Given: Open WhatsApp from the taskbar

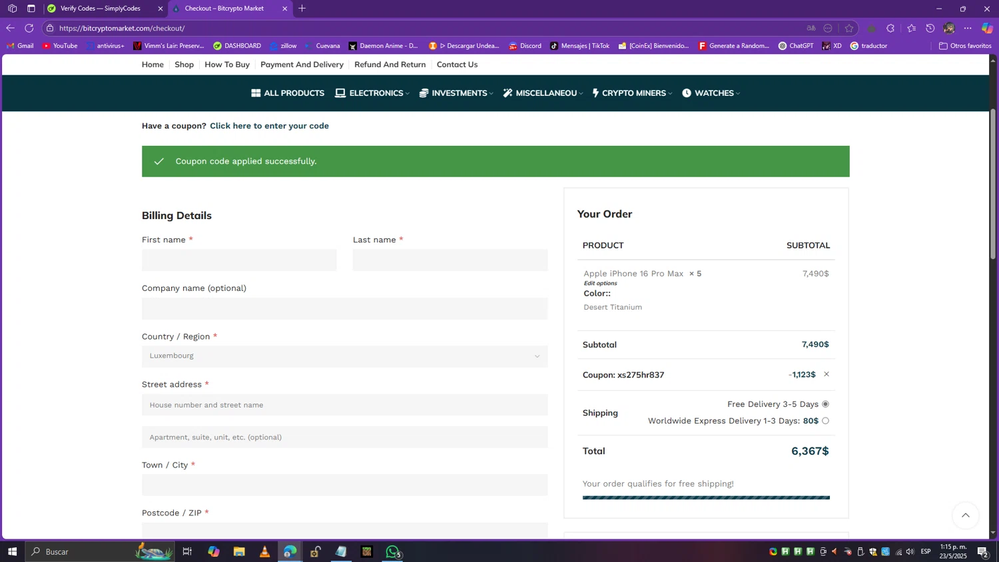Looking at the screenshot, I should (x=393, y=551).
